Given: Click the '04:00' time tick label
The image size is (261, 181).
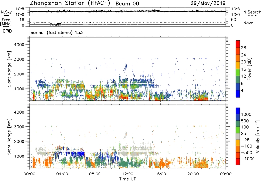Looking at the screenshot, I should point(62,174).
